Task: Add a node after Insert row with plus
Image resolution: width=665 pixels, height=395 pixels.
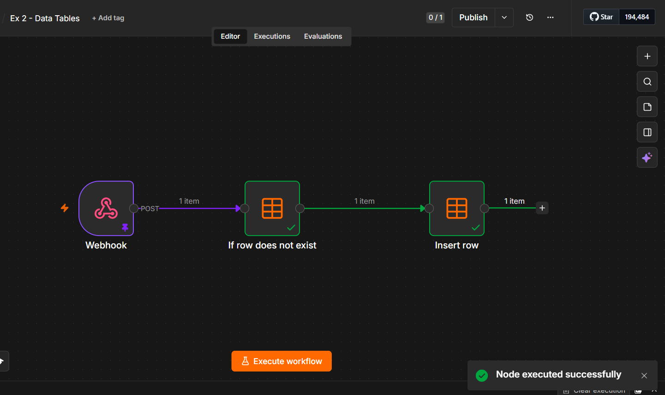Action: pos(542,208)
